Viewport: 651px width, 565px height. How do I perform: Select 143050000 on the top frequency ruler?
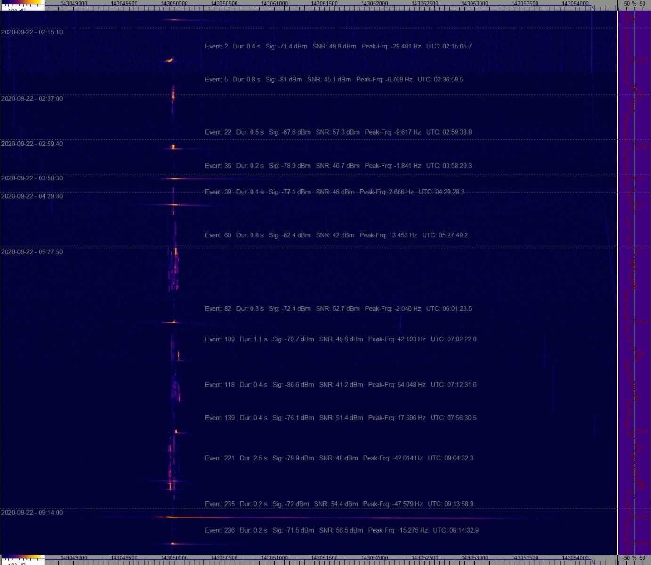pos(174,3)
